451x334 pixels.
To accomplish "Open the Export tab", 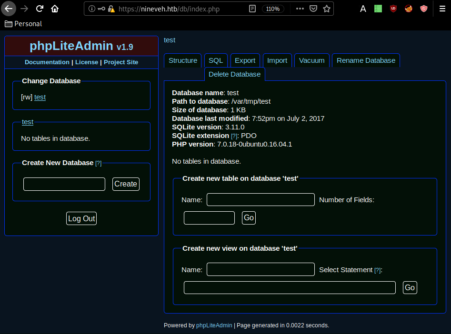I will point(245,60).
